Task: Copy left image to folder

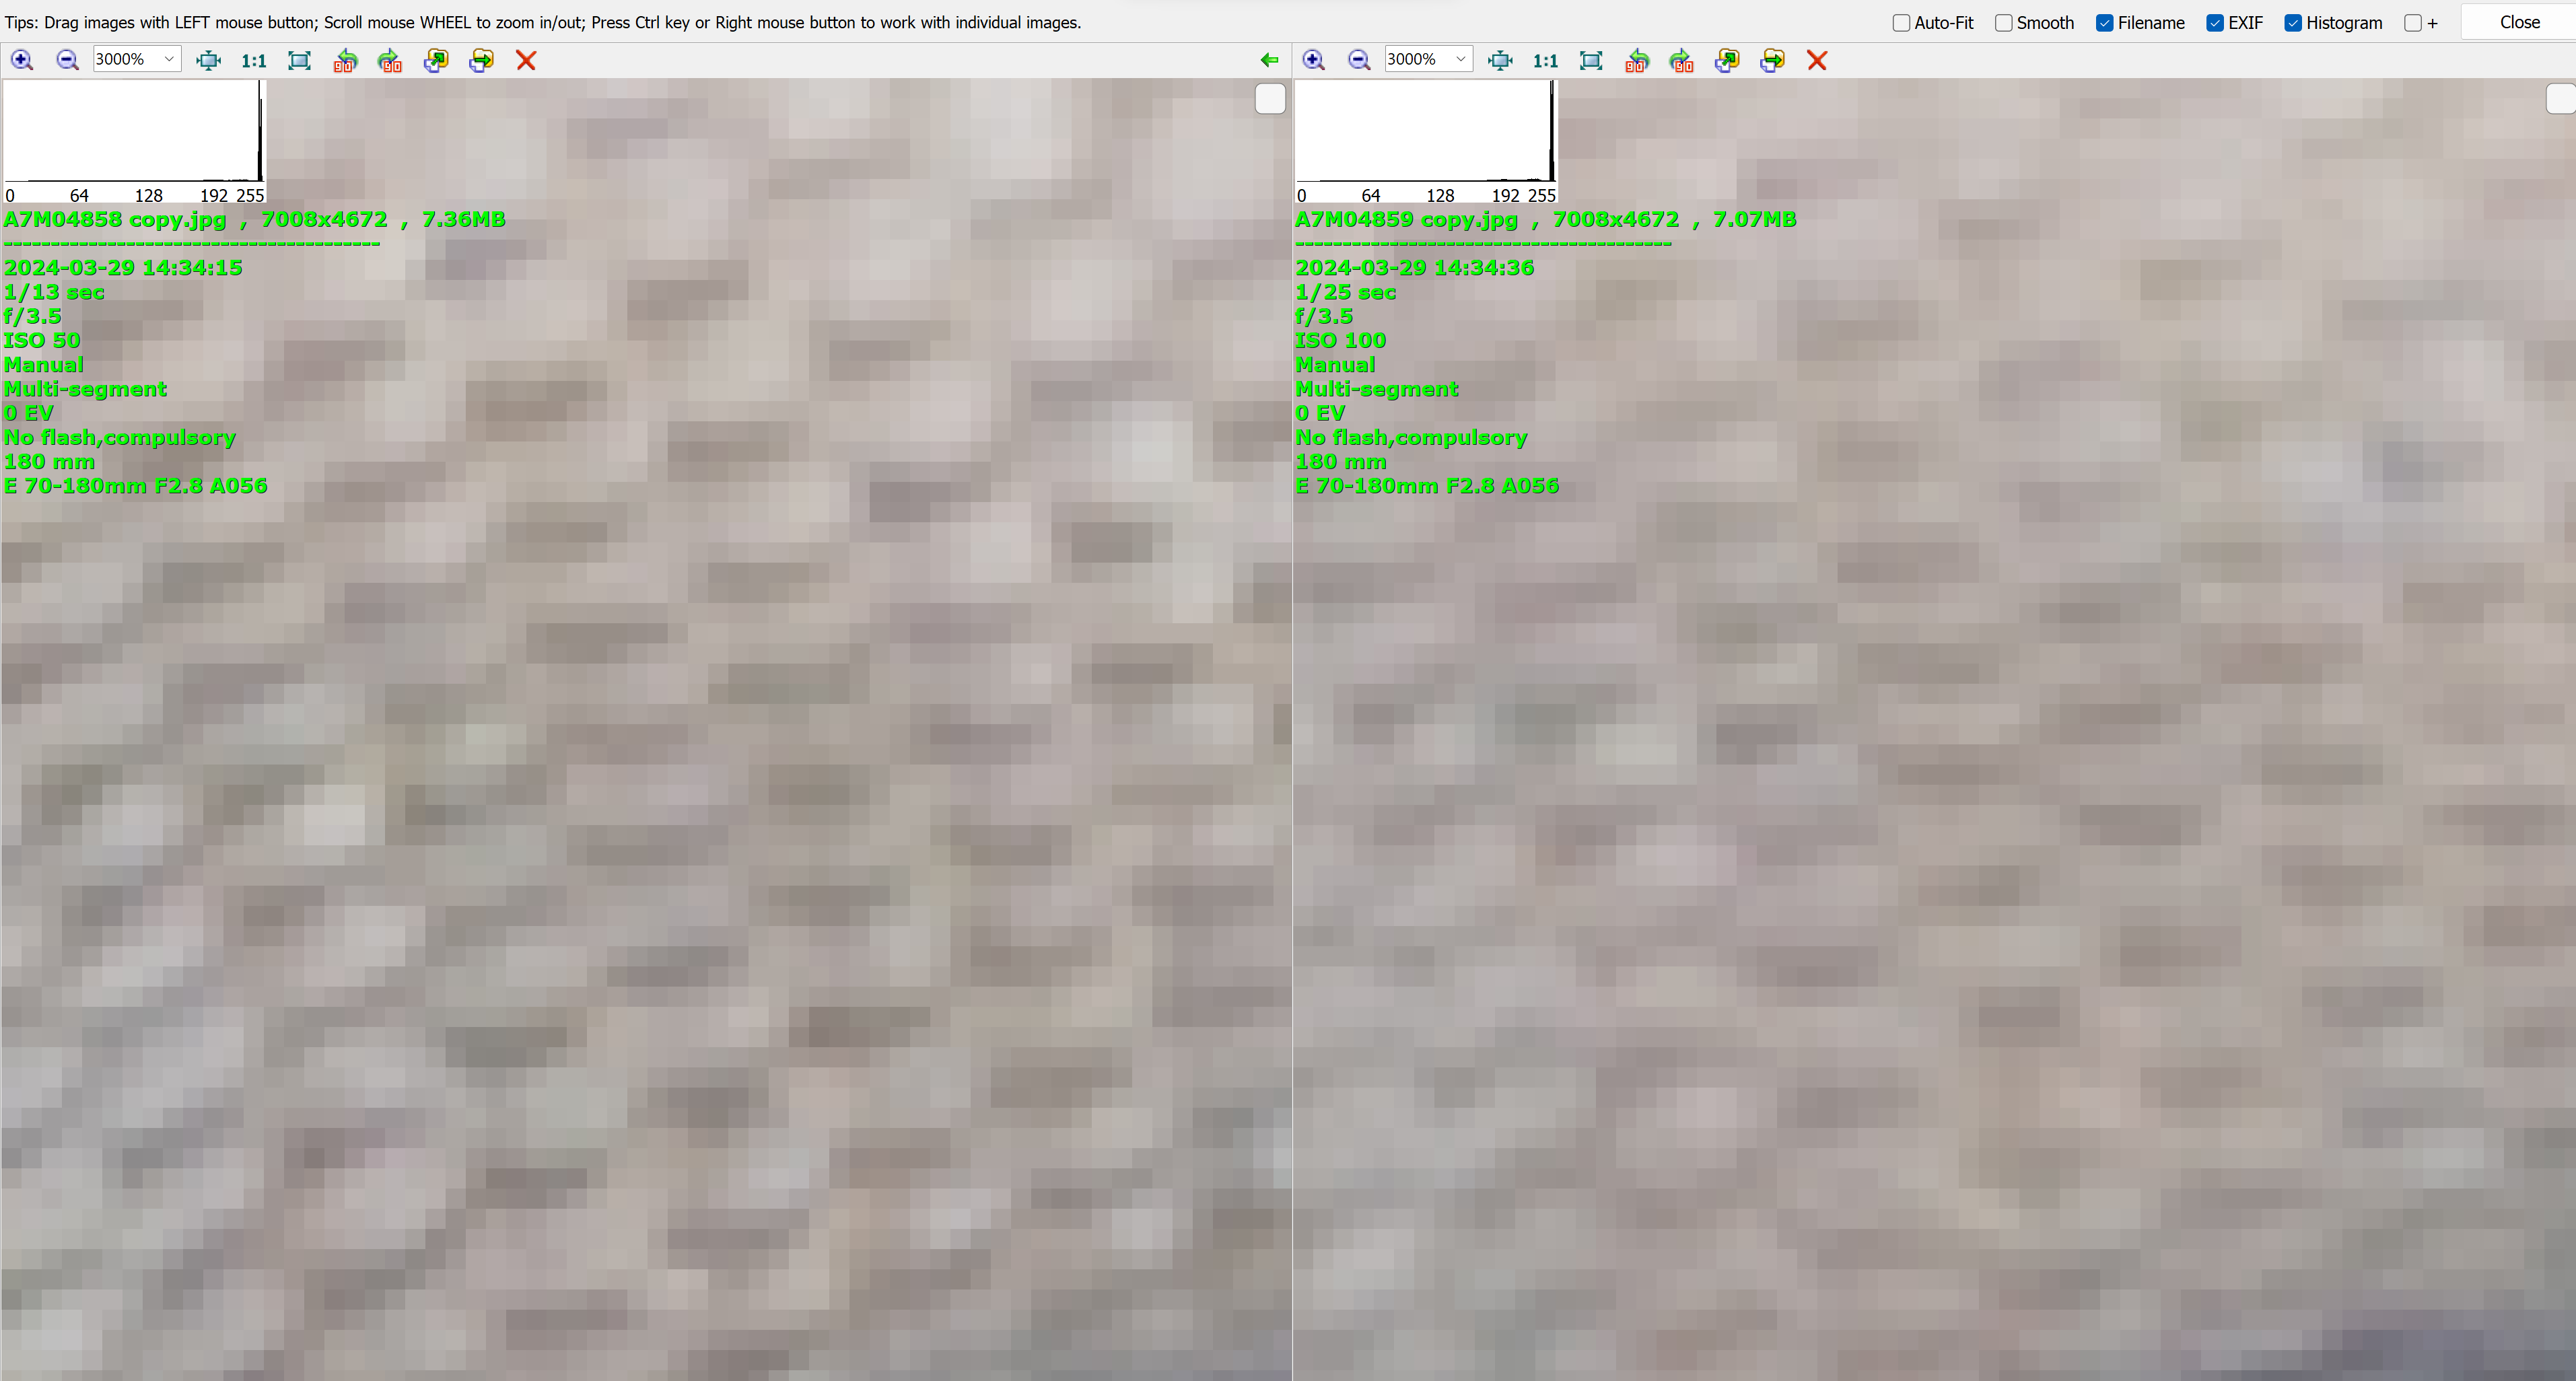Action: 435,60
